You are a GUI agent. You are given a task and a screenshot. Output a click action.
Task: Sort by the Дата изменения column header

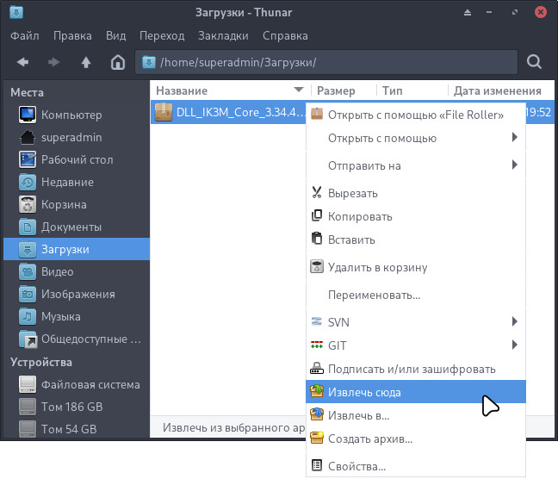point(497,90)
